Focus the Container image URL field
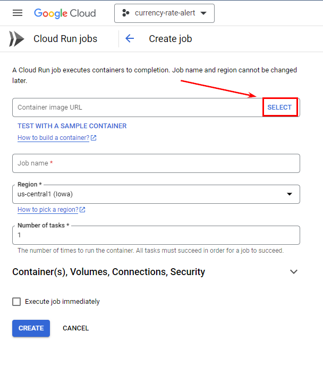 click(137, 107)
